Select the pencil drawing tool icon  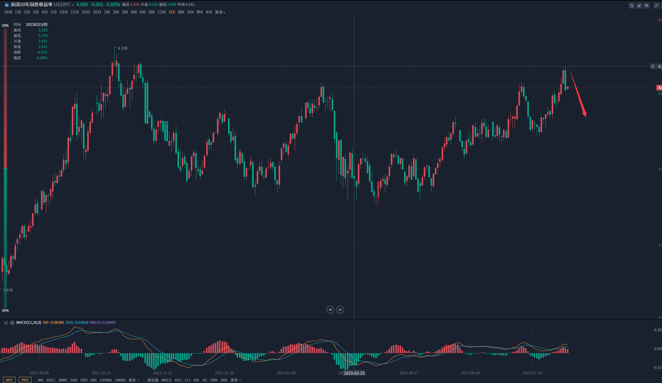[x=639, y=6]
